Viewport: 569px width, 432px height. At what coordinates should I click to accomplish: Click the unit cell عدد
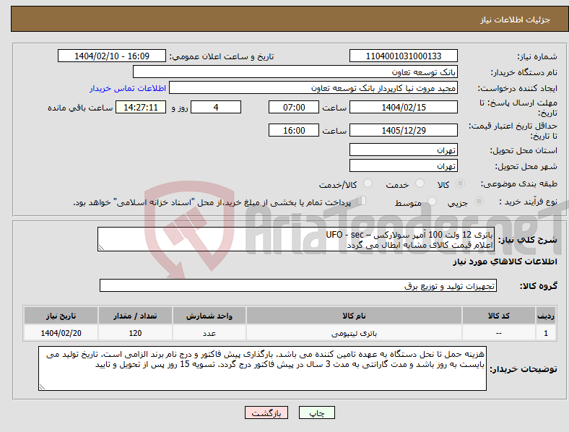coord(209,333)
